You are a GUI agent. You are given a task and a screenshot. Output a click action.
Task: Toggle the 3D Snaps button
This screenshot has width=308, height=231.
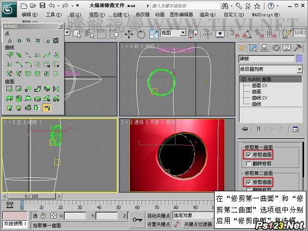pos(235,34)
